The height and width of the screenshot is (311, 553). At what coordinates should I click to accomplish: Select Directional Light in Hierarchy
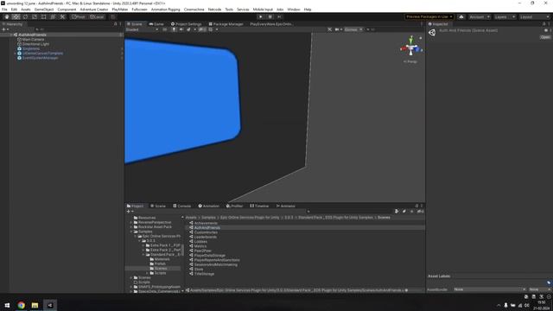[x=35, y=44]
